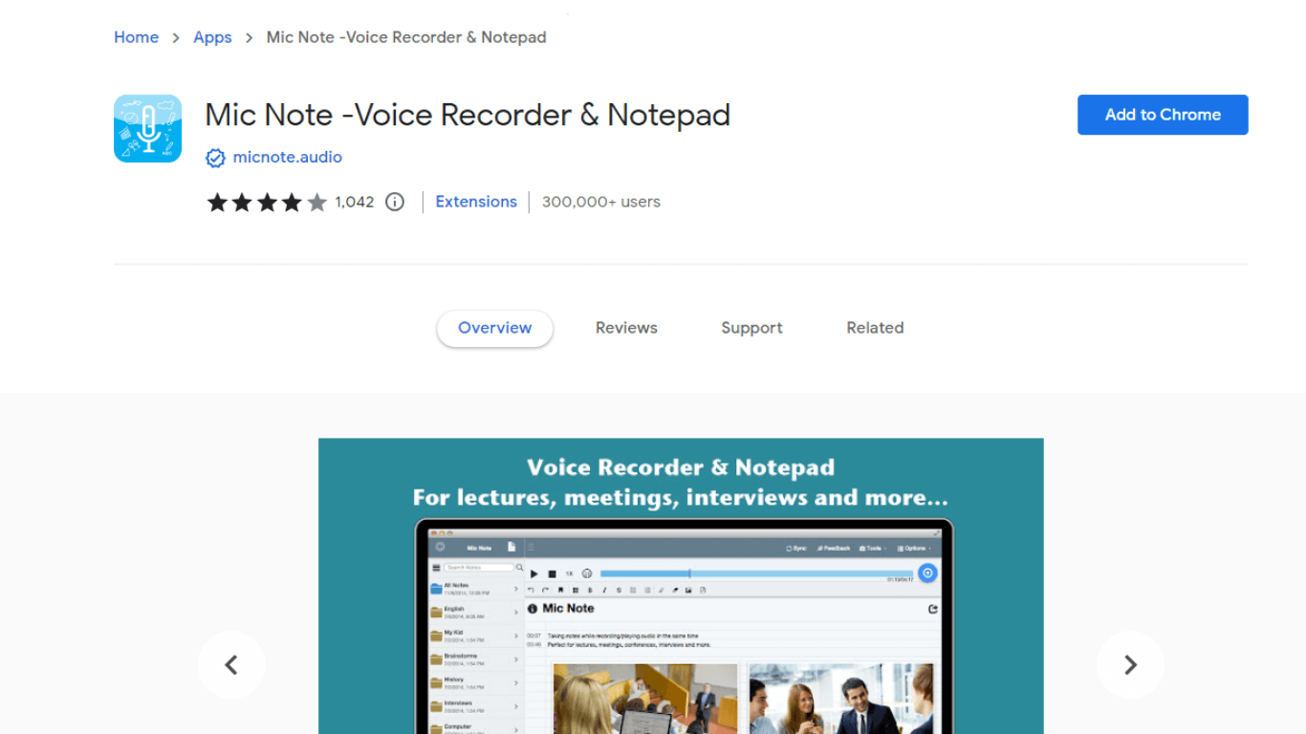Click the Mic Note microphone app icon

coord(147,128)
